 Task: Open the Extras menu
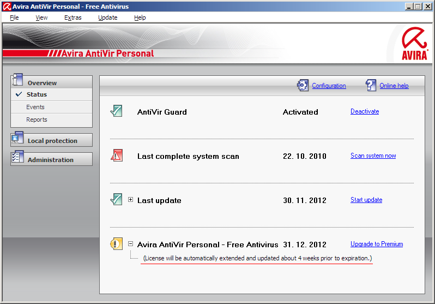point(72,17)
